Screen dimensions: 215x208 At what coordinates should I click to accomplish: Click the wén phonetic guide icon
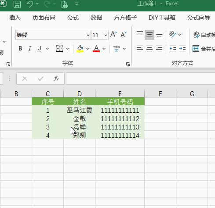(117, 49)
